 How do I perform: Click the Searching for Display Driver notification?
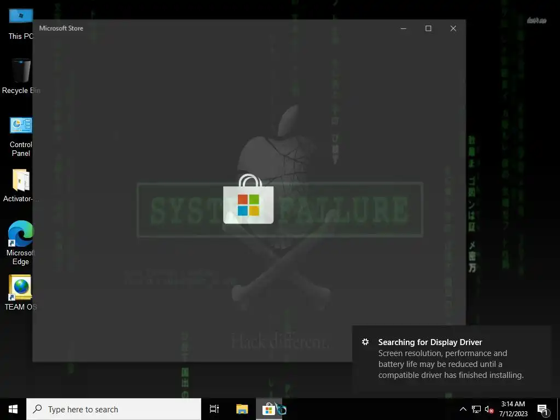click(452, 359)
